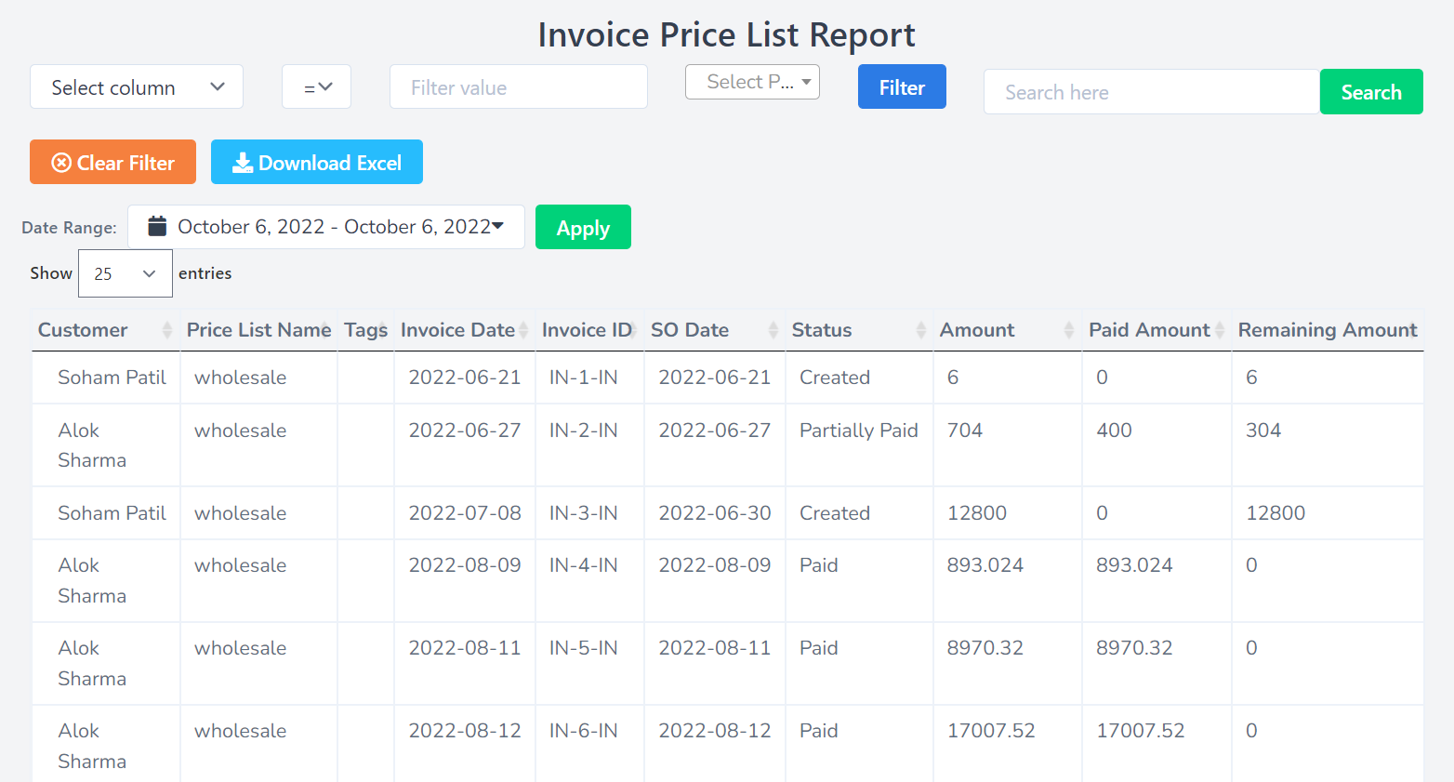Screen dimensions: 1454x782
Task: Sort by Price List Name column
Action: click(x=258, y=330)
